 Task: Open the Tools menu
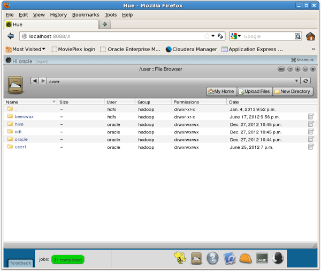coord(111,15)
